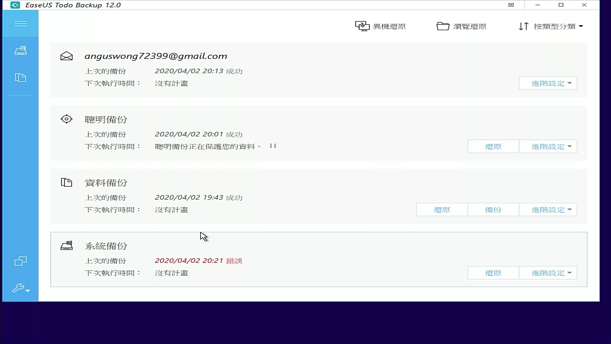Open the clone tool in sidebar
Viewport: 611px width, 344px height.
click(20, 261)
